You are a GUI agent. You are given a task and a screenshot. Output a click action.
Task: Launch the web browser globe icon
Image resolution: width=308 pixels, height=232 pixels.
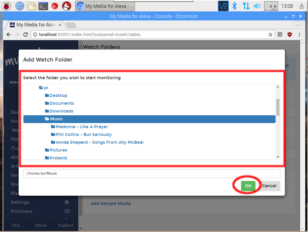20,6
